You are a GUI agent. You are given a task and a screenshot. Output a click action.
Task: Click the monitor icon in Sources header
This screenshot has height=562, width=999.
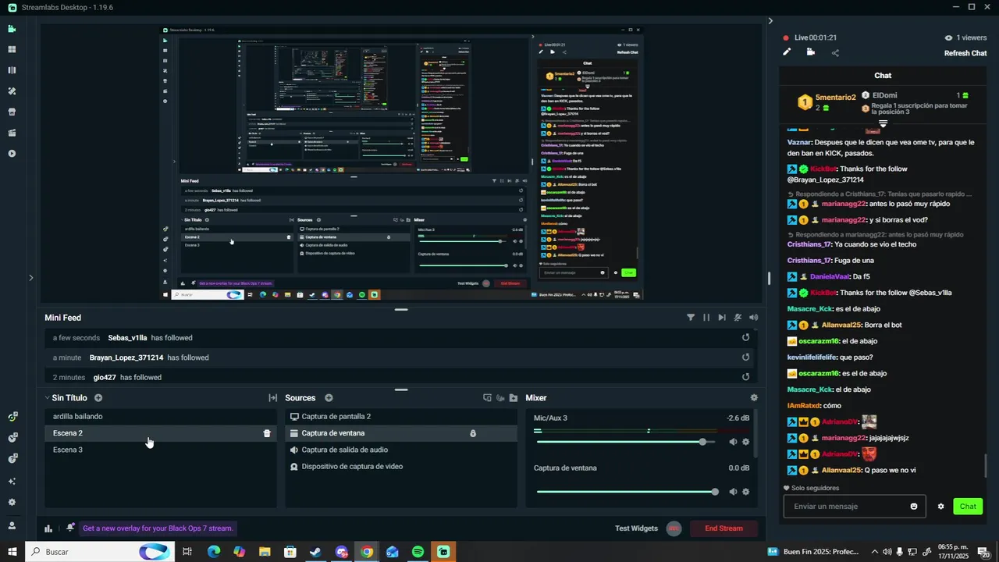coord(487,398)
